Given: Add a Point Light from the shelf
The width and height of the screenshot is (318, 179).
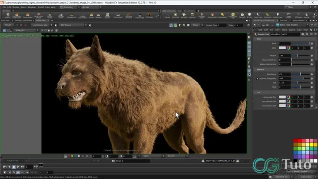Looking at the screenshot, I should click(x=176, y=15).
